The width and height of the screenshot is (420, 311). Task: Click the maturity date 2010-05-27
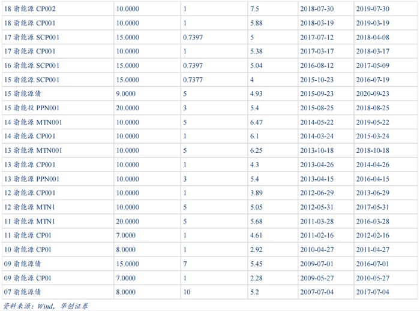pos(373,278)
